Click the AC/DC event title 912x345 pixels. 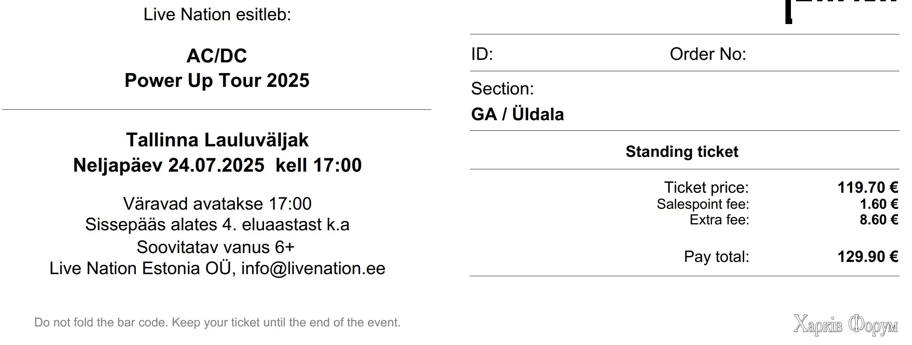(216, 56)
